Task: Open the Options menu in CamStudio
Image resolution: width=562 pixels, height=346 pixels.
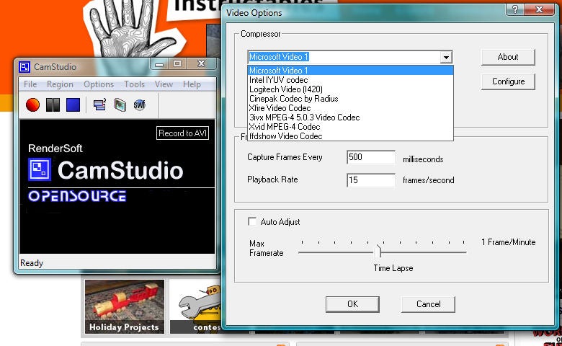Action: pos(99,84)
